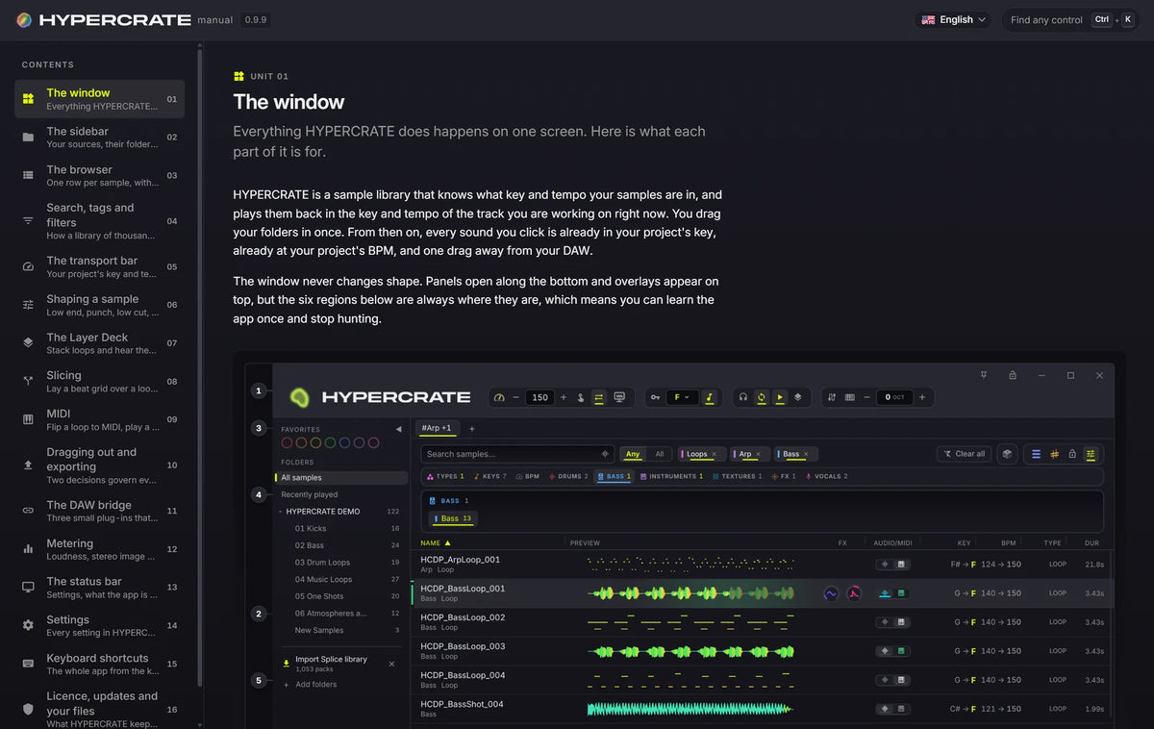
Task: Click the pin icon in the app title bar
Action: [x=984, y=375]
